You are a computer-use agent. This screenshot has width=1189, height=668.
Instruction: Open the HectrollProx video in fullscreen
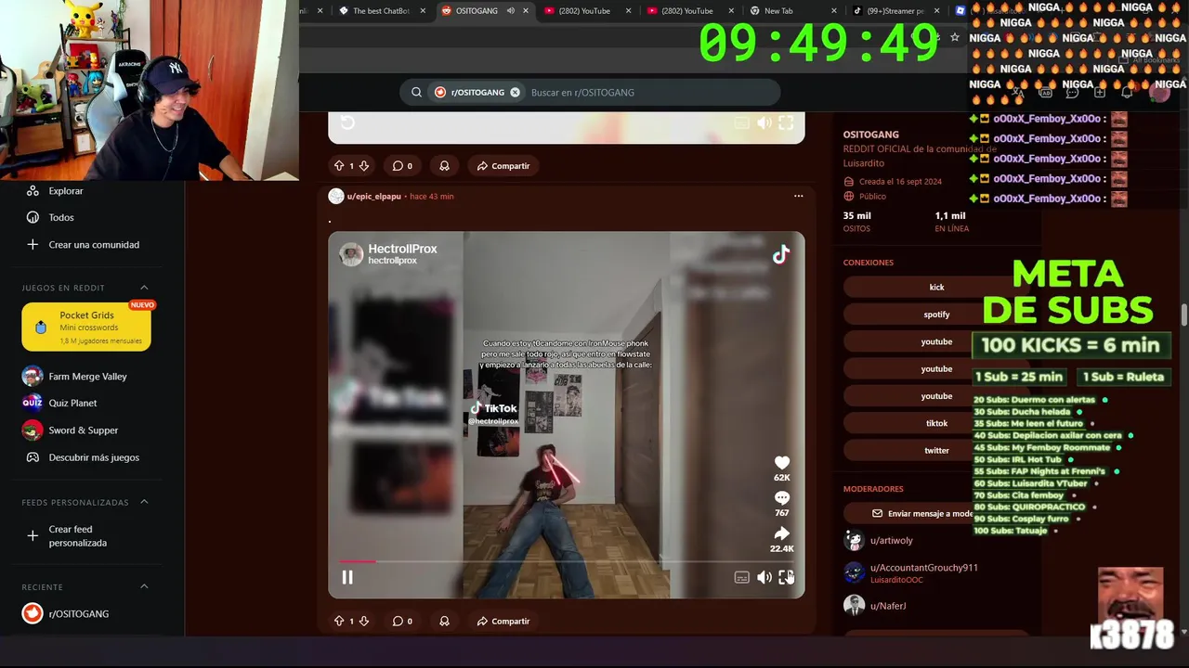click(786, 577)
